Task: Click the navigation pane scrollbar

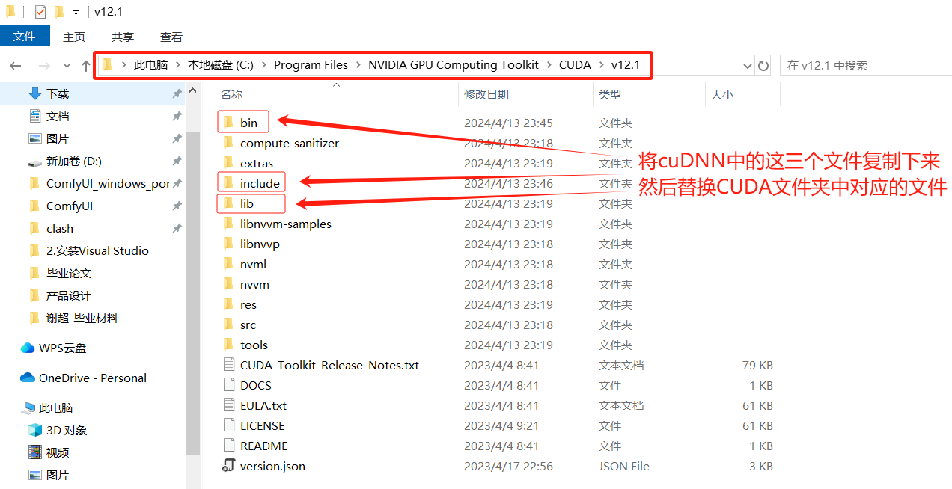Action: (193, 292)
